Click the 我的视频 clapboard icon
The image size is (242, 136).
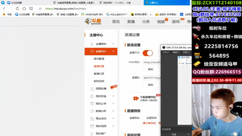pyautogui.click(x=92, y=126)
